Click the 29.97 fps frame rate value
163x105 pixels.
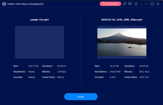(x=144, y=77)
